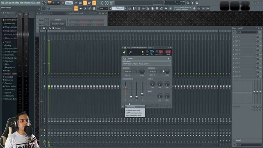The height and width of the screenshot is (148, 263).
Task: Toggle the metronome icon
Action: coord(76,3)
